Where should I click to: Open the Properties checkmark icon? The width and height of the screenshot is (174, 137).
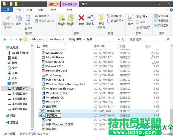point(131,18)
